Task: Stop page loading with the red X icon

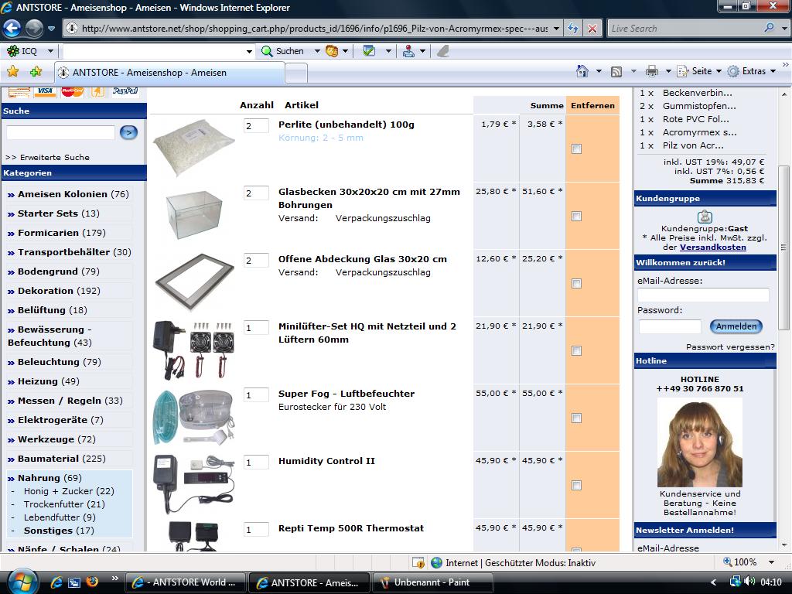Action: tap(592, 29)
